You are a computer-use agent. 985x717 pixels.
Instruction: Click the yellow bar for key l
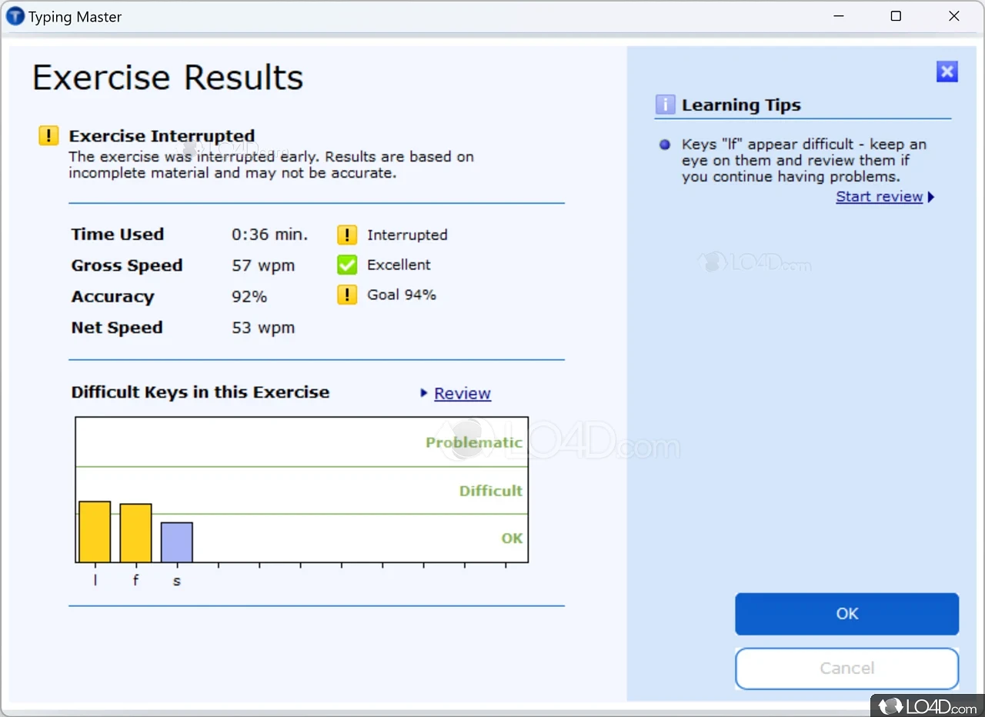95,532
